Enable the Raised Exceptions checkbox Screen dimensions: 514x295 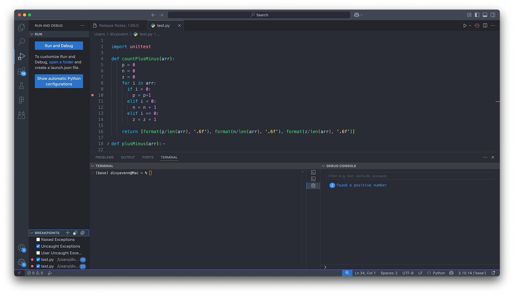click(38, 240)
